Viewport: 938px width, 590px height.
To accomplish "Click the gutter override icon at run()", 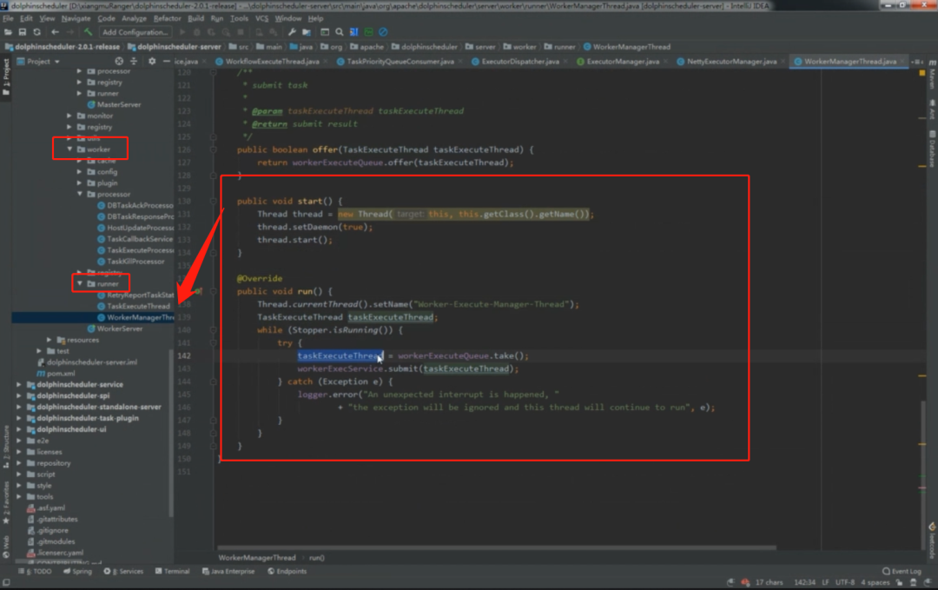I will click(x=197, y=291).
